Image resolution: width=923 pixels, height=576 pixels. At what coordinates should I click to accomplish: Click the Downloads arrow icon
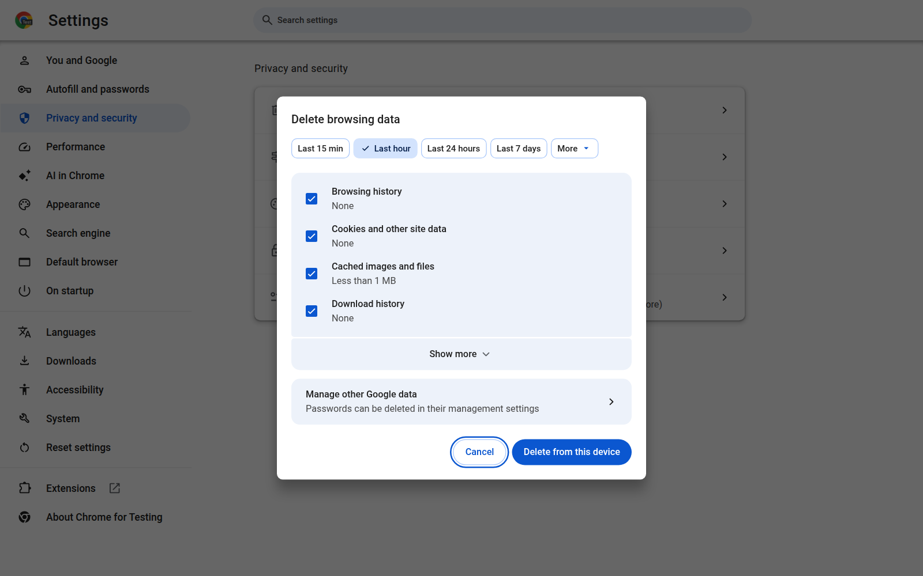[x=24, y=361]
